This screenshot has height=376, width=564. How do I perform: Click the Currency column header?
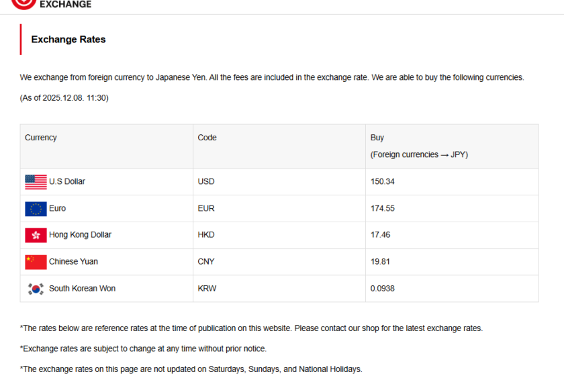click(41, 138)
